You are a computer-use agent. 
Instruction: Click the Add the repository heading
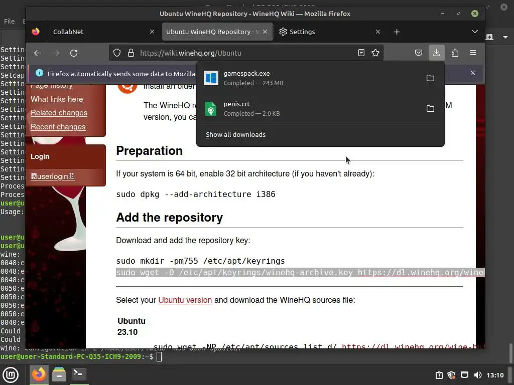[x=170, y=218]
